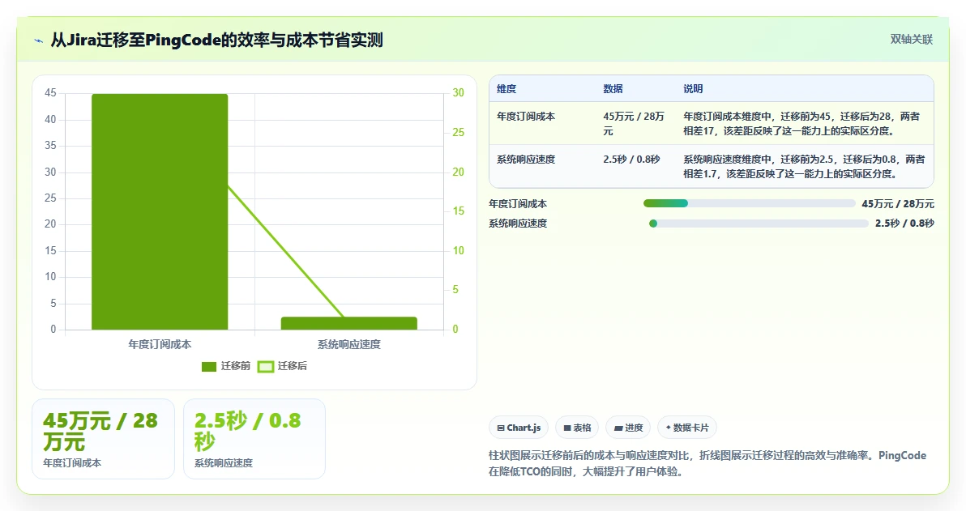Click the tall 年度订阅成本 bar in chart

pyautogui.click(x=160, y=212)
